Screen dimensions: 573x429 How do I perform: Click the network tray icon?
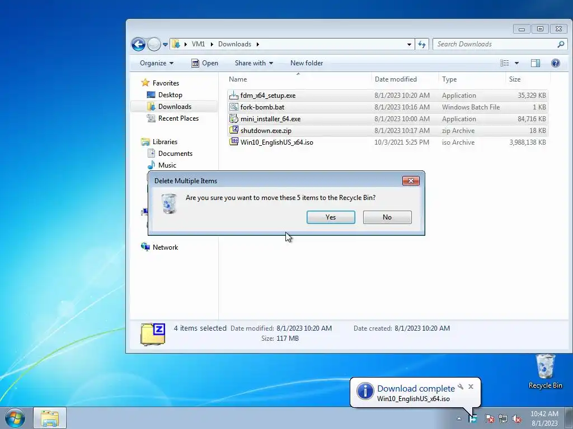click(503, 418)
